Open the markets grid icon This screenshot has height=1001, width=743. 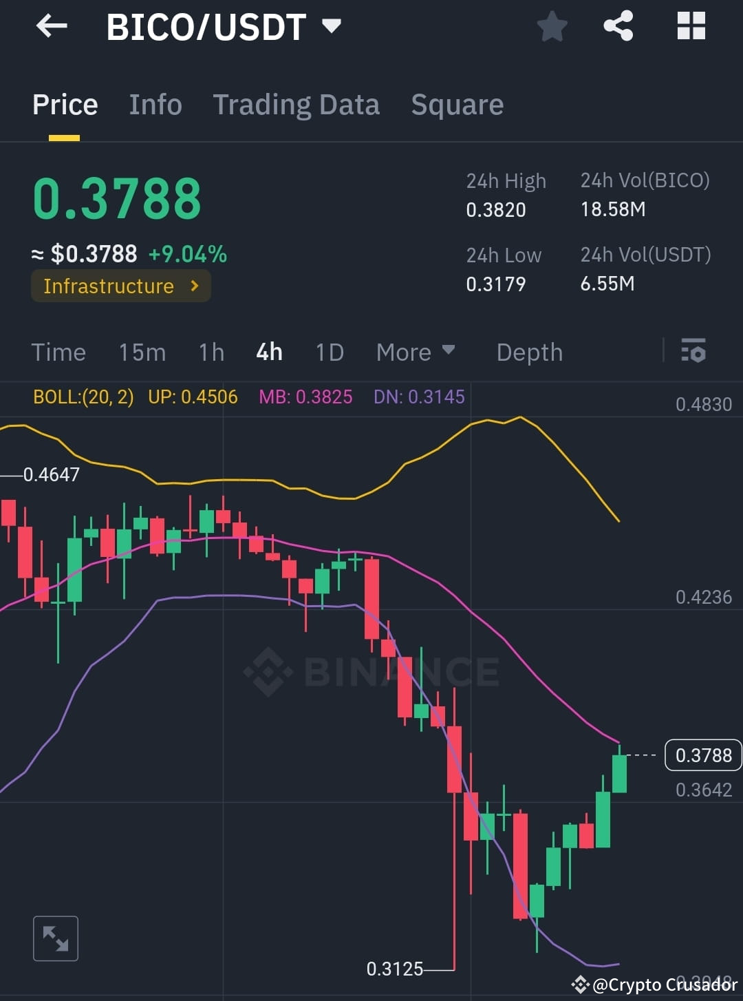click(x=691, y=26)
